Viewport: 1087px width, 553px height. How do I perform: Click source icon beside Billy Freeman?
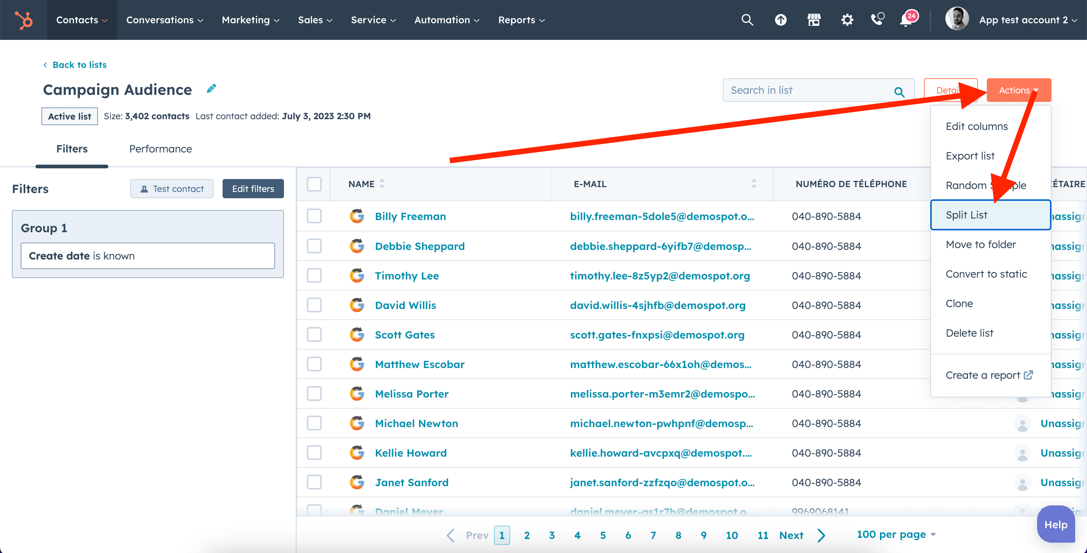357,216
